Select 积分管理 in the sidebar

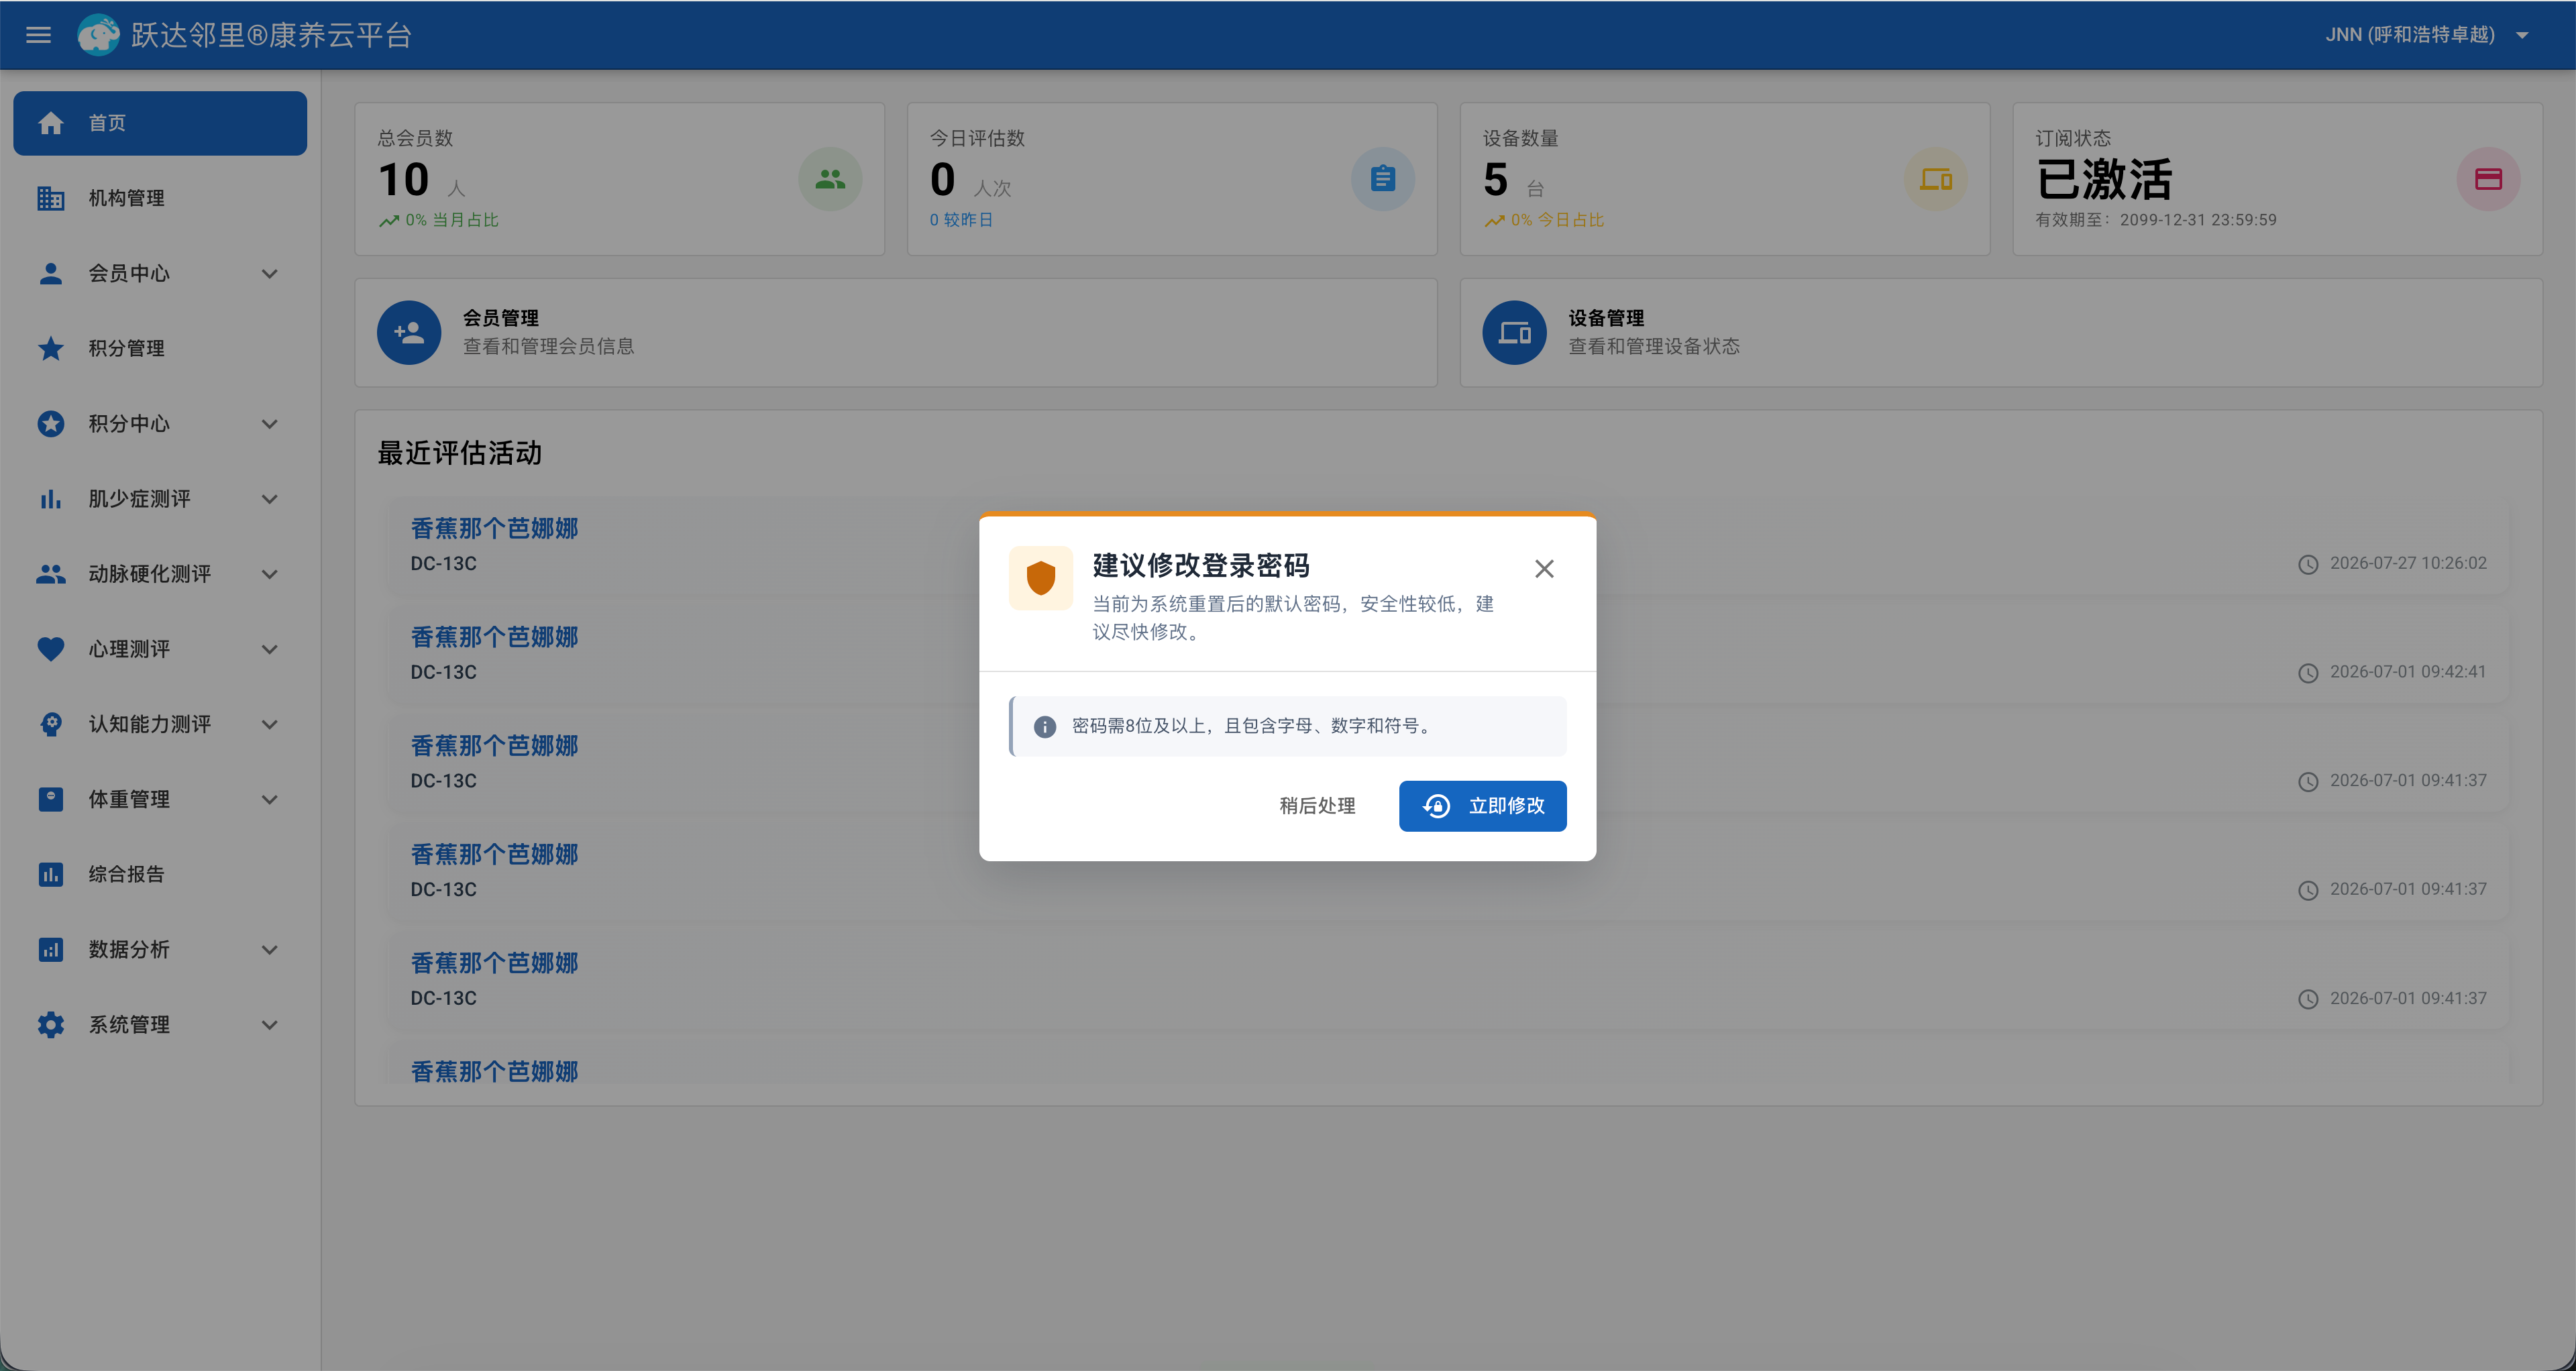(x=160, y=348)
